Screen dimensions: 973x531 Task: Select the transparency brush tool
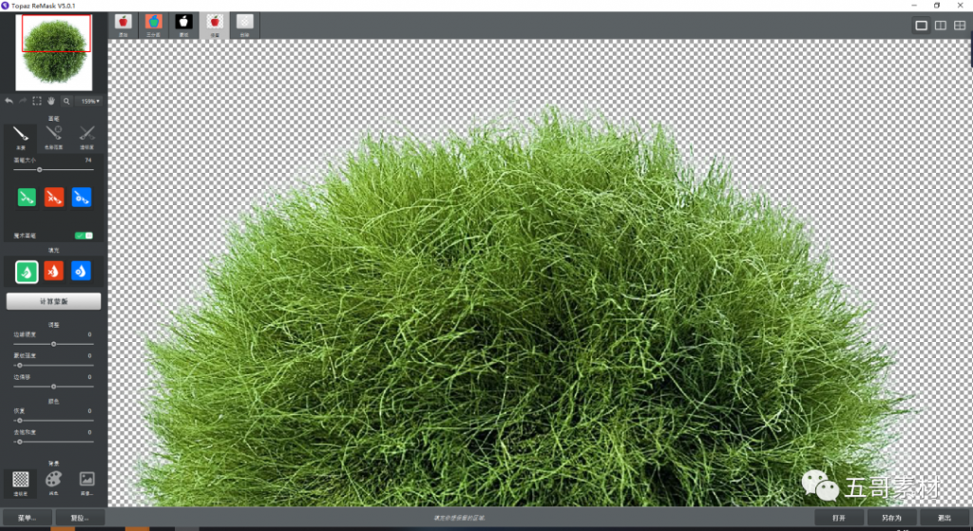click(86, 138)
